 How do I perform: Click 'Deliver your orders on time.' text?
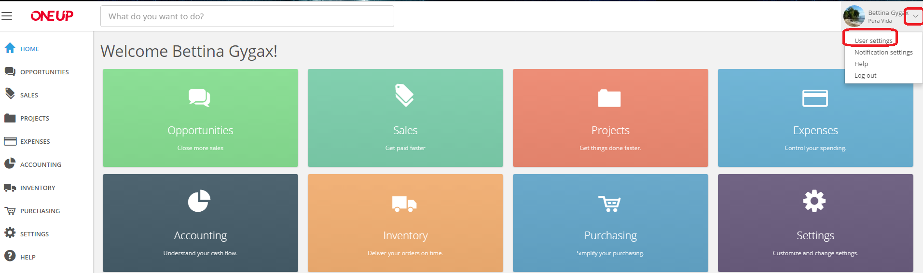(405, 253)
